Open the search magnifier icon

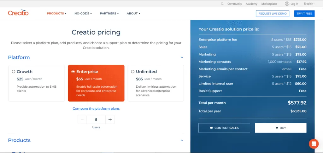point(222,4)
